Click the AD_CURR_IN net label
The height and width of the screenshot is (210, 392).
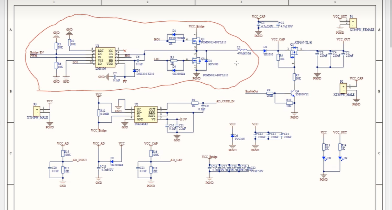coord(225,101)
